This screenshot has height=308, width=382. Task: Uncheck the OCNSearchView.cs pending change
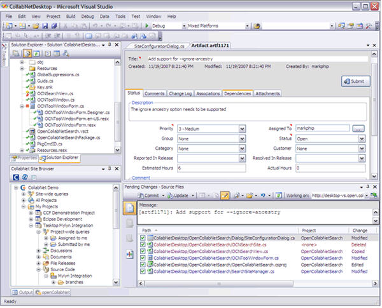click(x=143, y=251)
